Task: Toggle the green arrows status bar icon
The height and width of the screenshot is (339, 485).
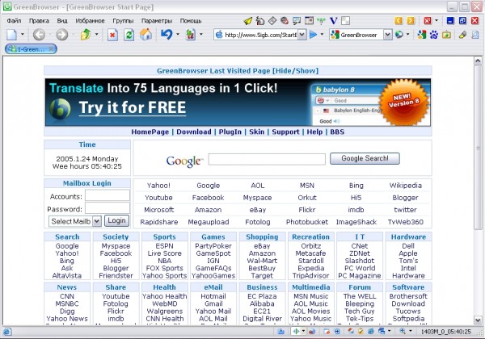Action: click(x=296, y=331)
